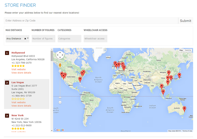Click the Hollywood phone number +1 323-798-1670
197x139 pixels.
tap(21, 63)
